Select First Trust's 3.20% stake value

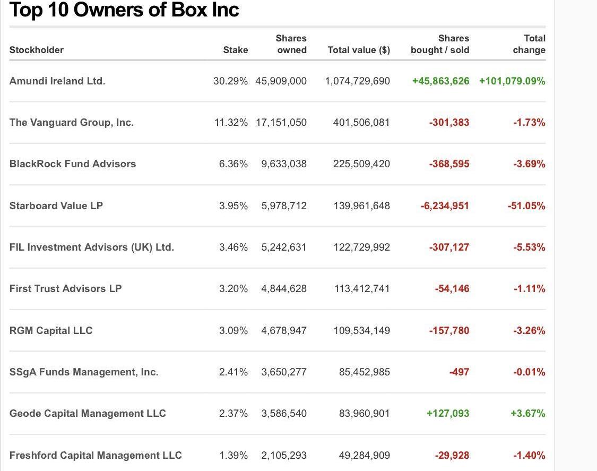click(233, 289)
